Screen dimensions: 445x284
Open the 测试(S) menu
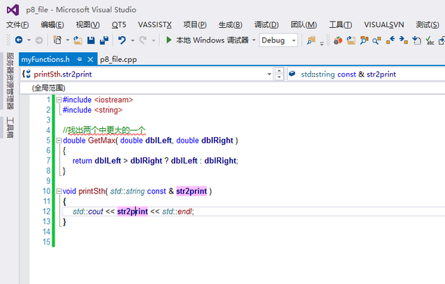[x=428, y=25]
